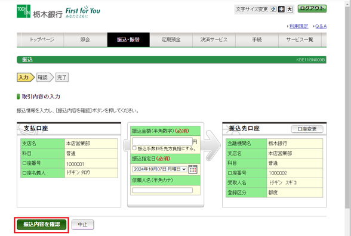Open the 照会 menu tab
351x236 pixels.
point(85,39)
